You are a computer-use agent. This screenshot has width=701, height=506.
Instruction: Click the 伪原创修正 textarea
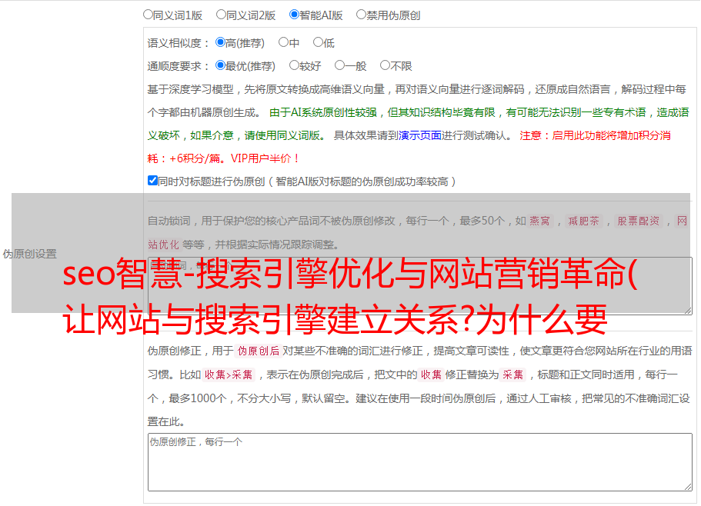tap(420, 462)
